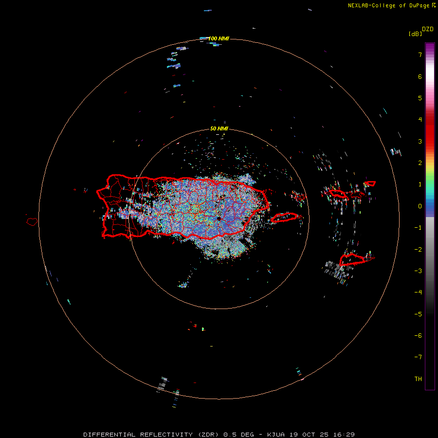The image size is (438, 438).
Task: Click the "50 NMI" range ring label
Action: 219,129
